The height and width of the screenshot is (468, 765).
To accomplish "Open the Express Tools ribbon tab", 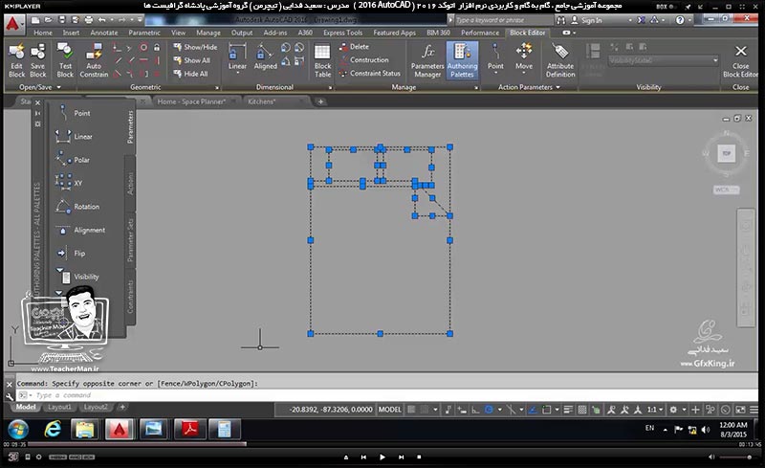I will point(342,33).
